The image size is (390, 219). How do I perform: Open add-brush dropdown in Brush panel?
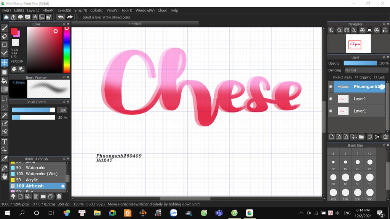click(x=28, y=197)
